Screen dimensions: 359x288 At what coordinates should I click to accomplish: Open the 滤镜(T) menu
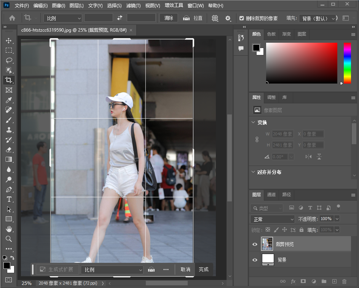(133, 6)
